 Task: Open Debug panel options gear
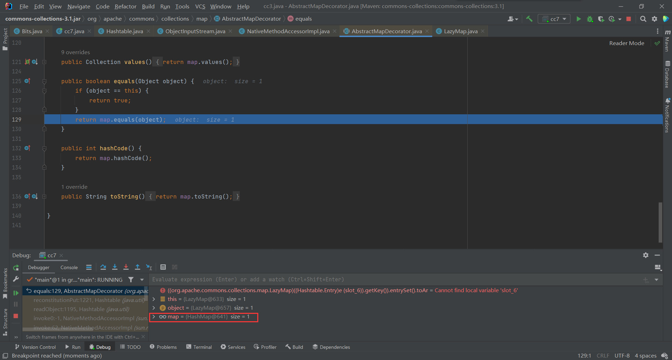(x=646, y=255)
